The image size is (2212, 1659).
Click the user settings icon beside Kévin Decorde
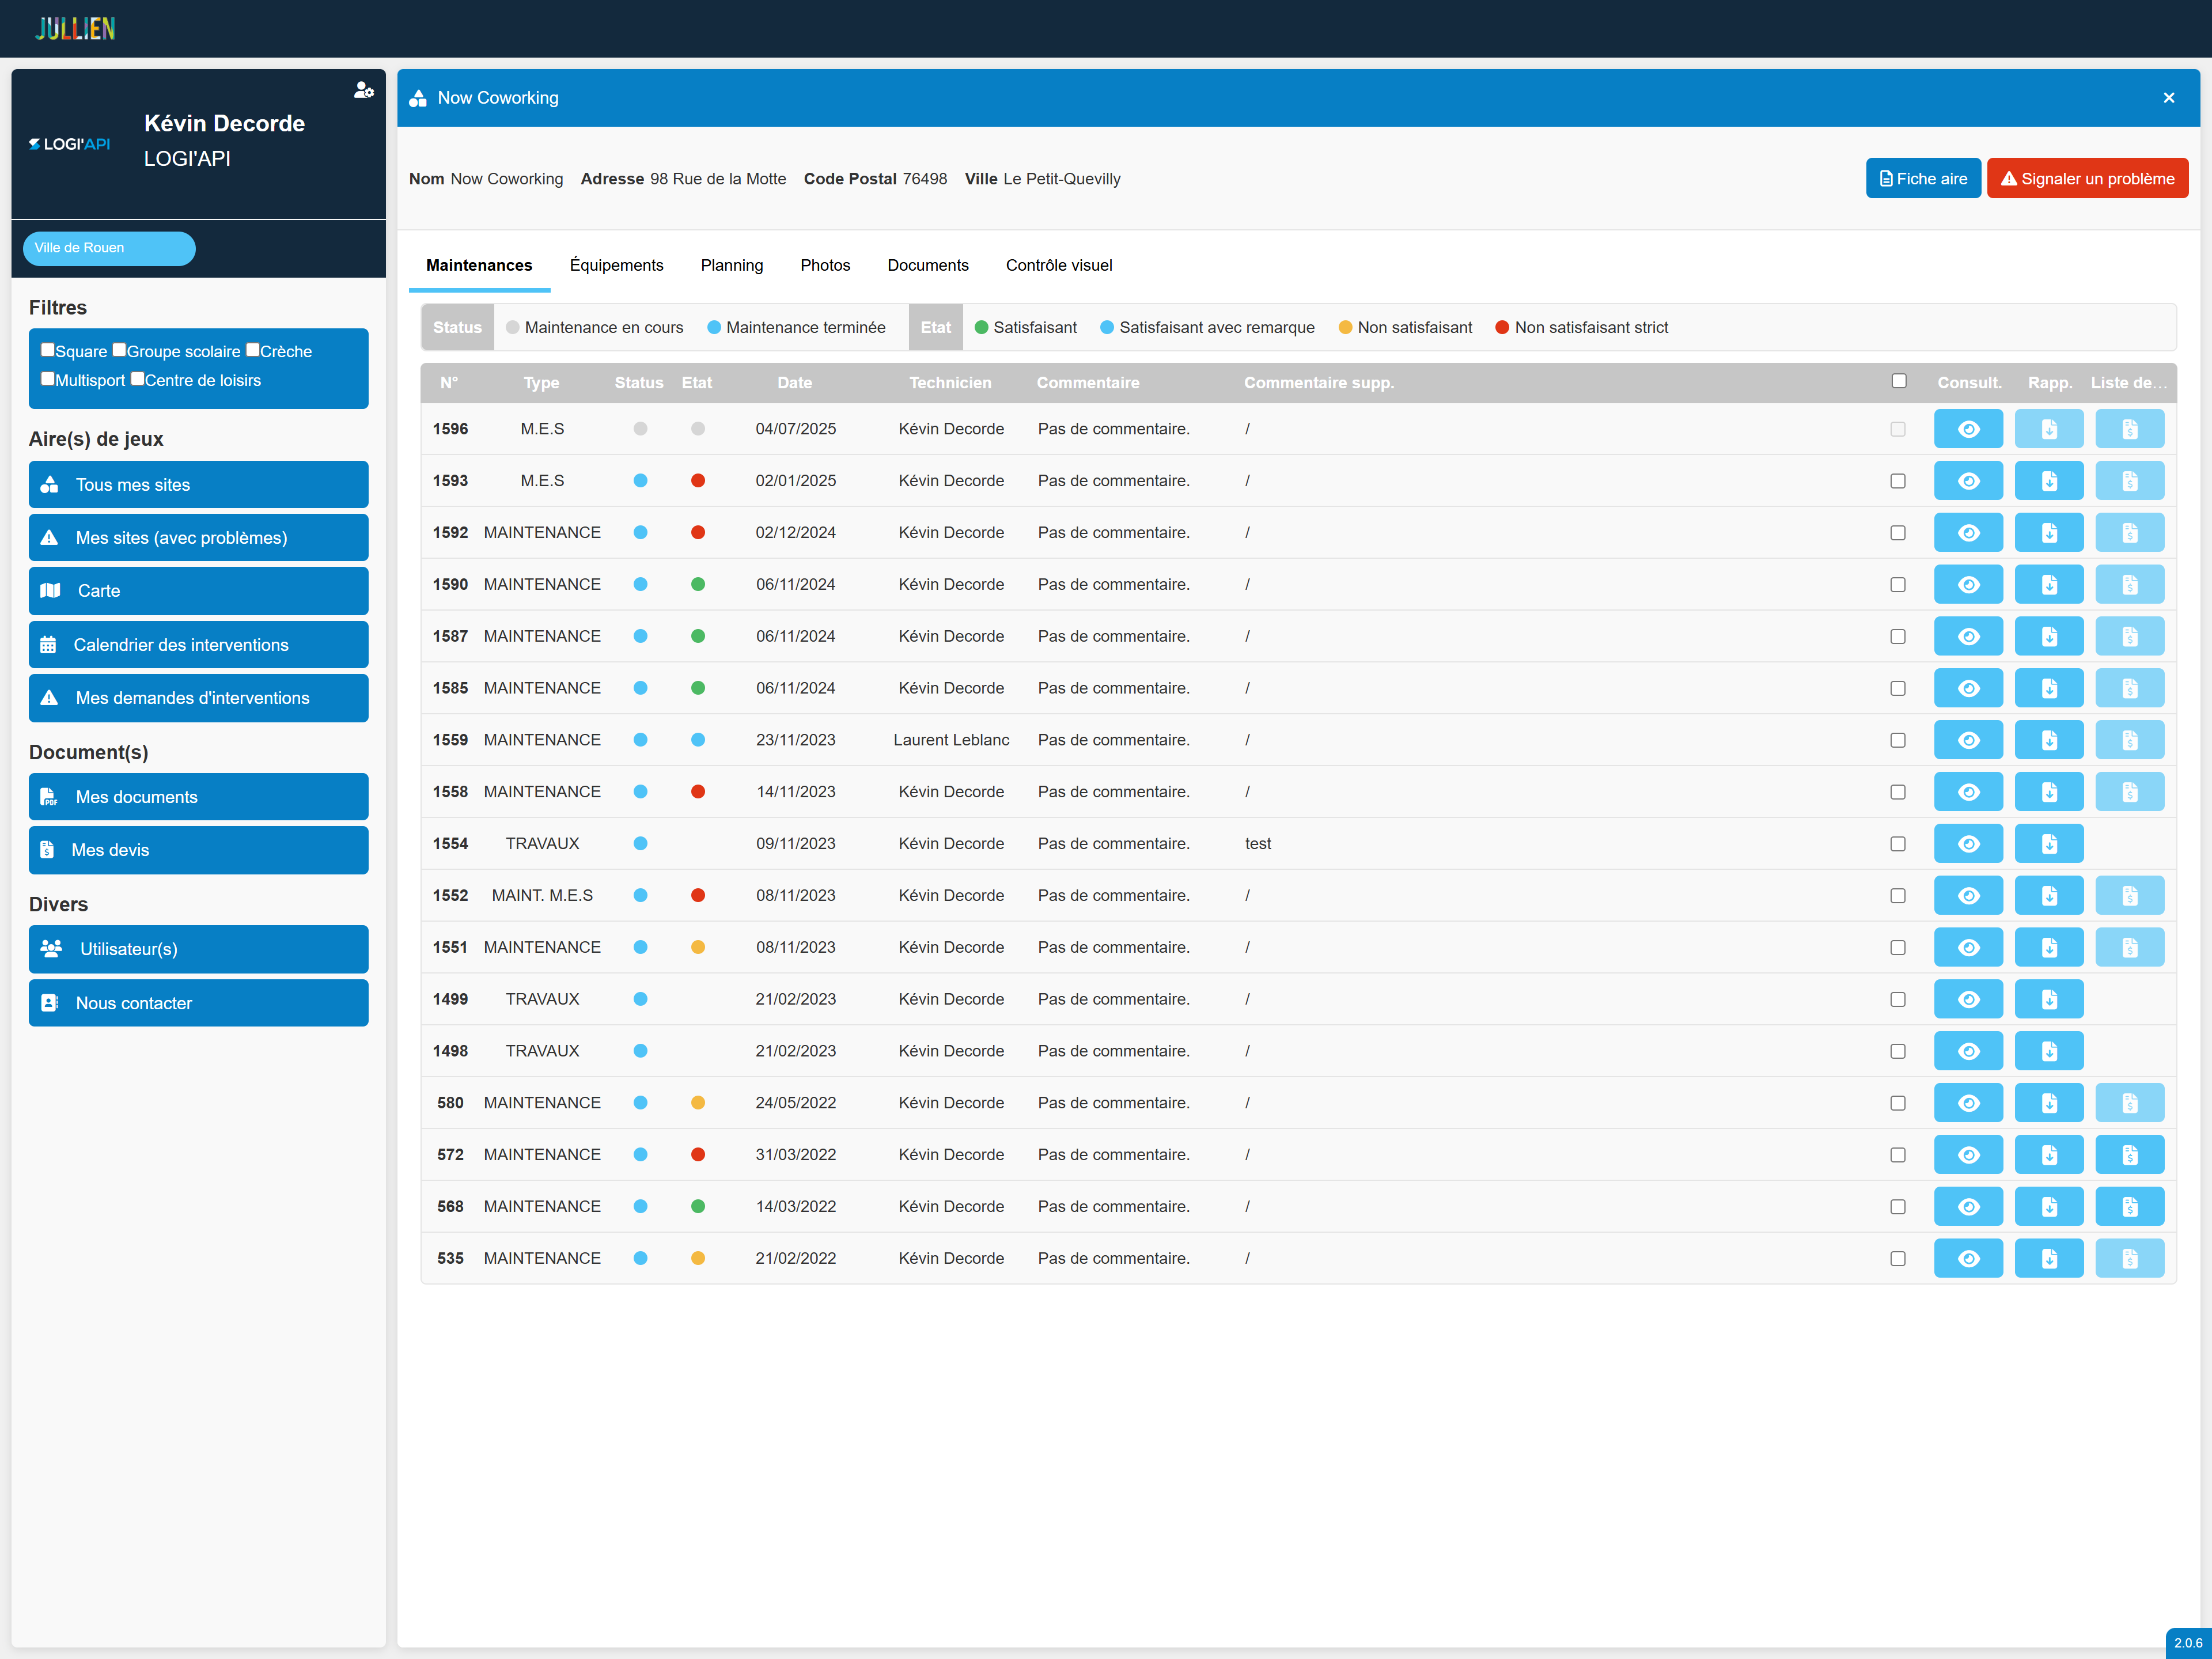(x=364, y=90)
